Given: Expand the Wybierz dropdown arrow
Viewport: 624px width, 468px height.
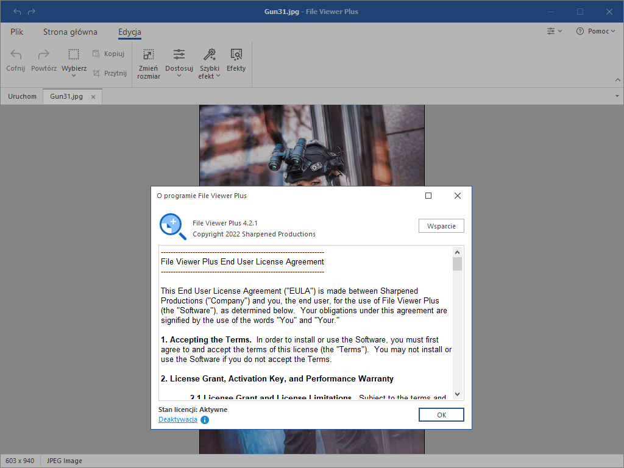Looking at the screenshot, I should pos(74,76).
